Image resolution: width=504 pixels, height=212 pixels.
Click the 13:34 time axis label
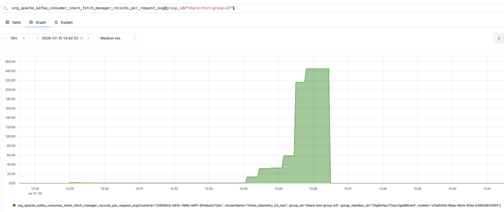[244, 188]
